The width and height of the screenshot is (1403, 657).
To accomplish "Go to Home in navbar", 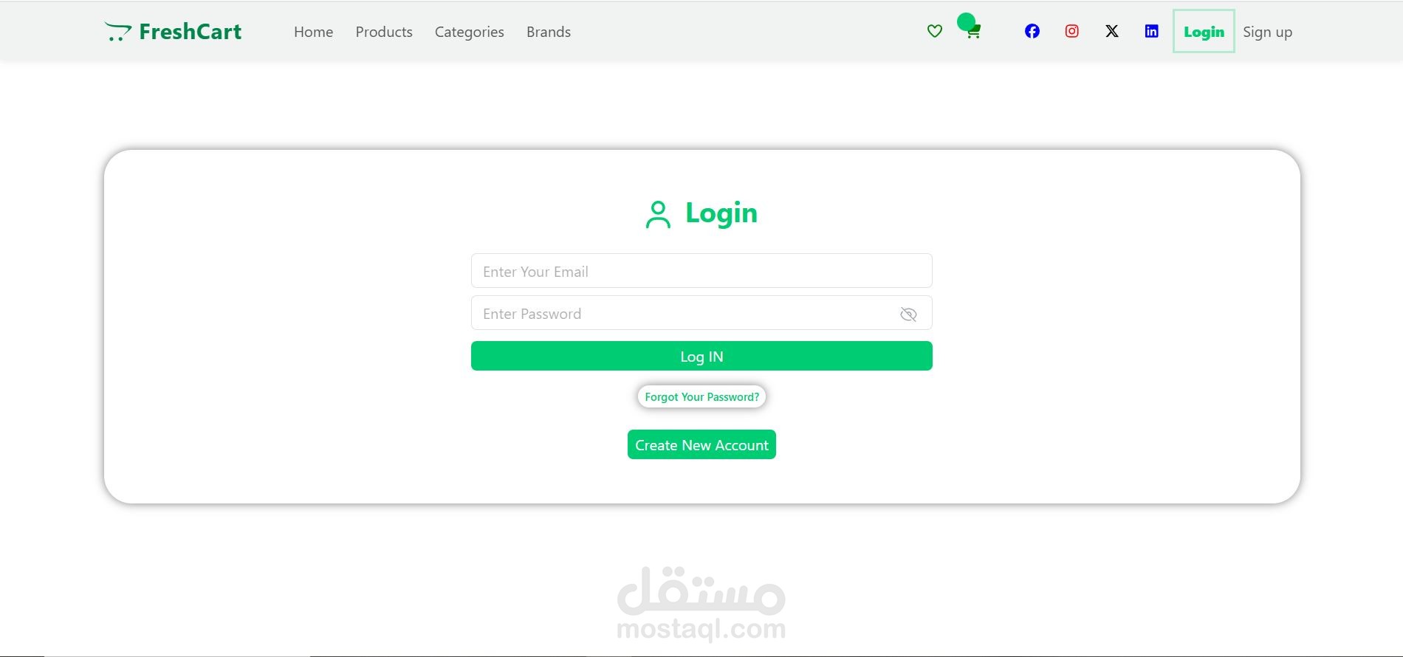I will 313,32.
